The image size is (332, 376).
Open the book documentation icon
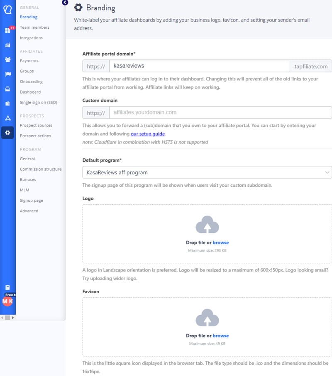click(x=7, y=287)
